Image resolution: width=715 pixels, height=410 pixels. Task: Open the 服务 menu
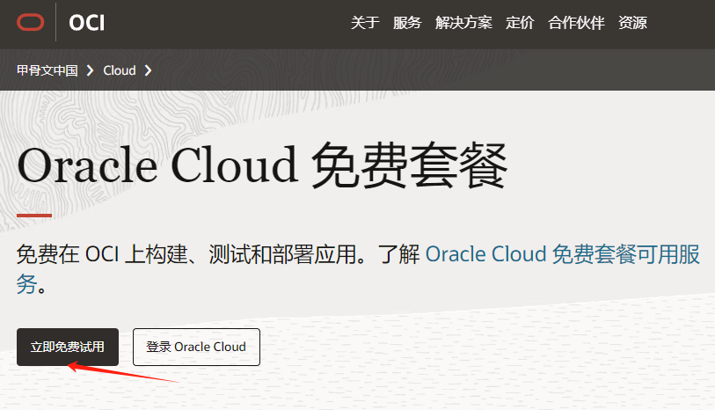407,22
